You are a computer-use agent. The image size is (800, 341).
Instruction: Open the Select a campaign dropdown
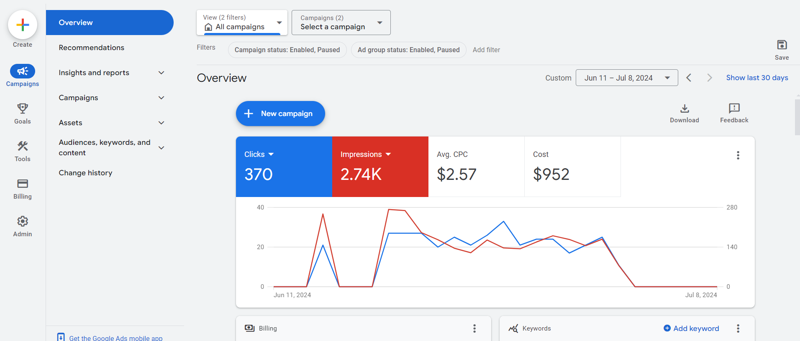[x=341, y=23]
